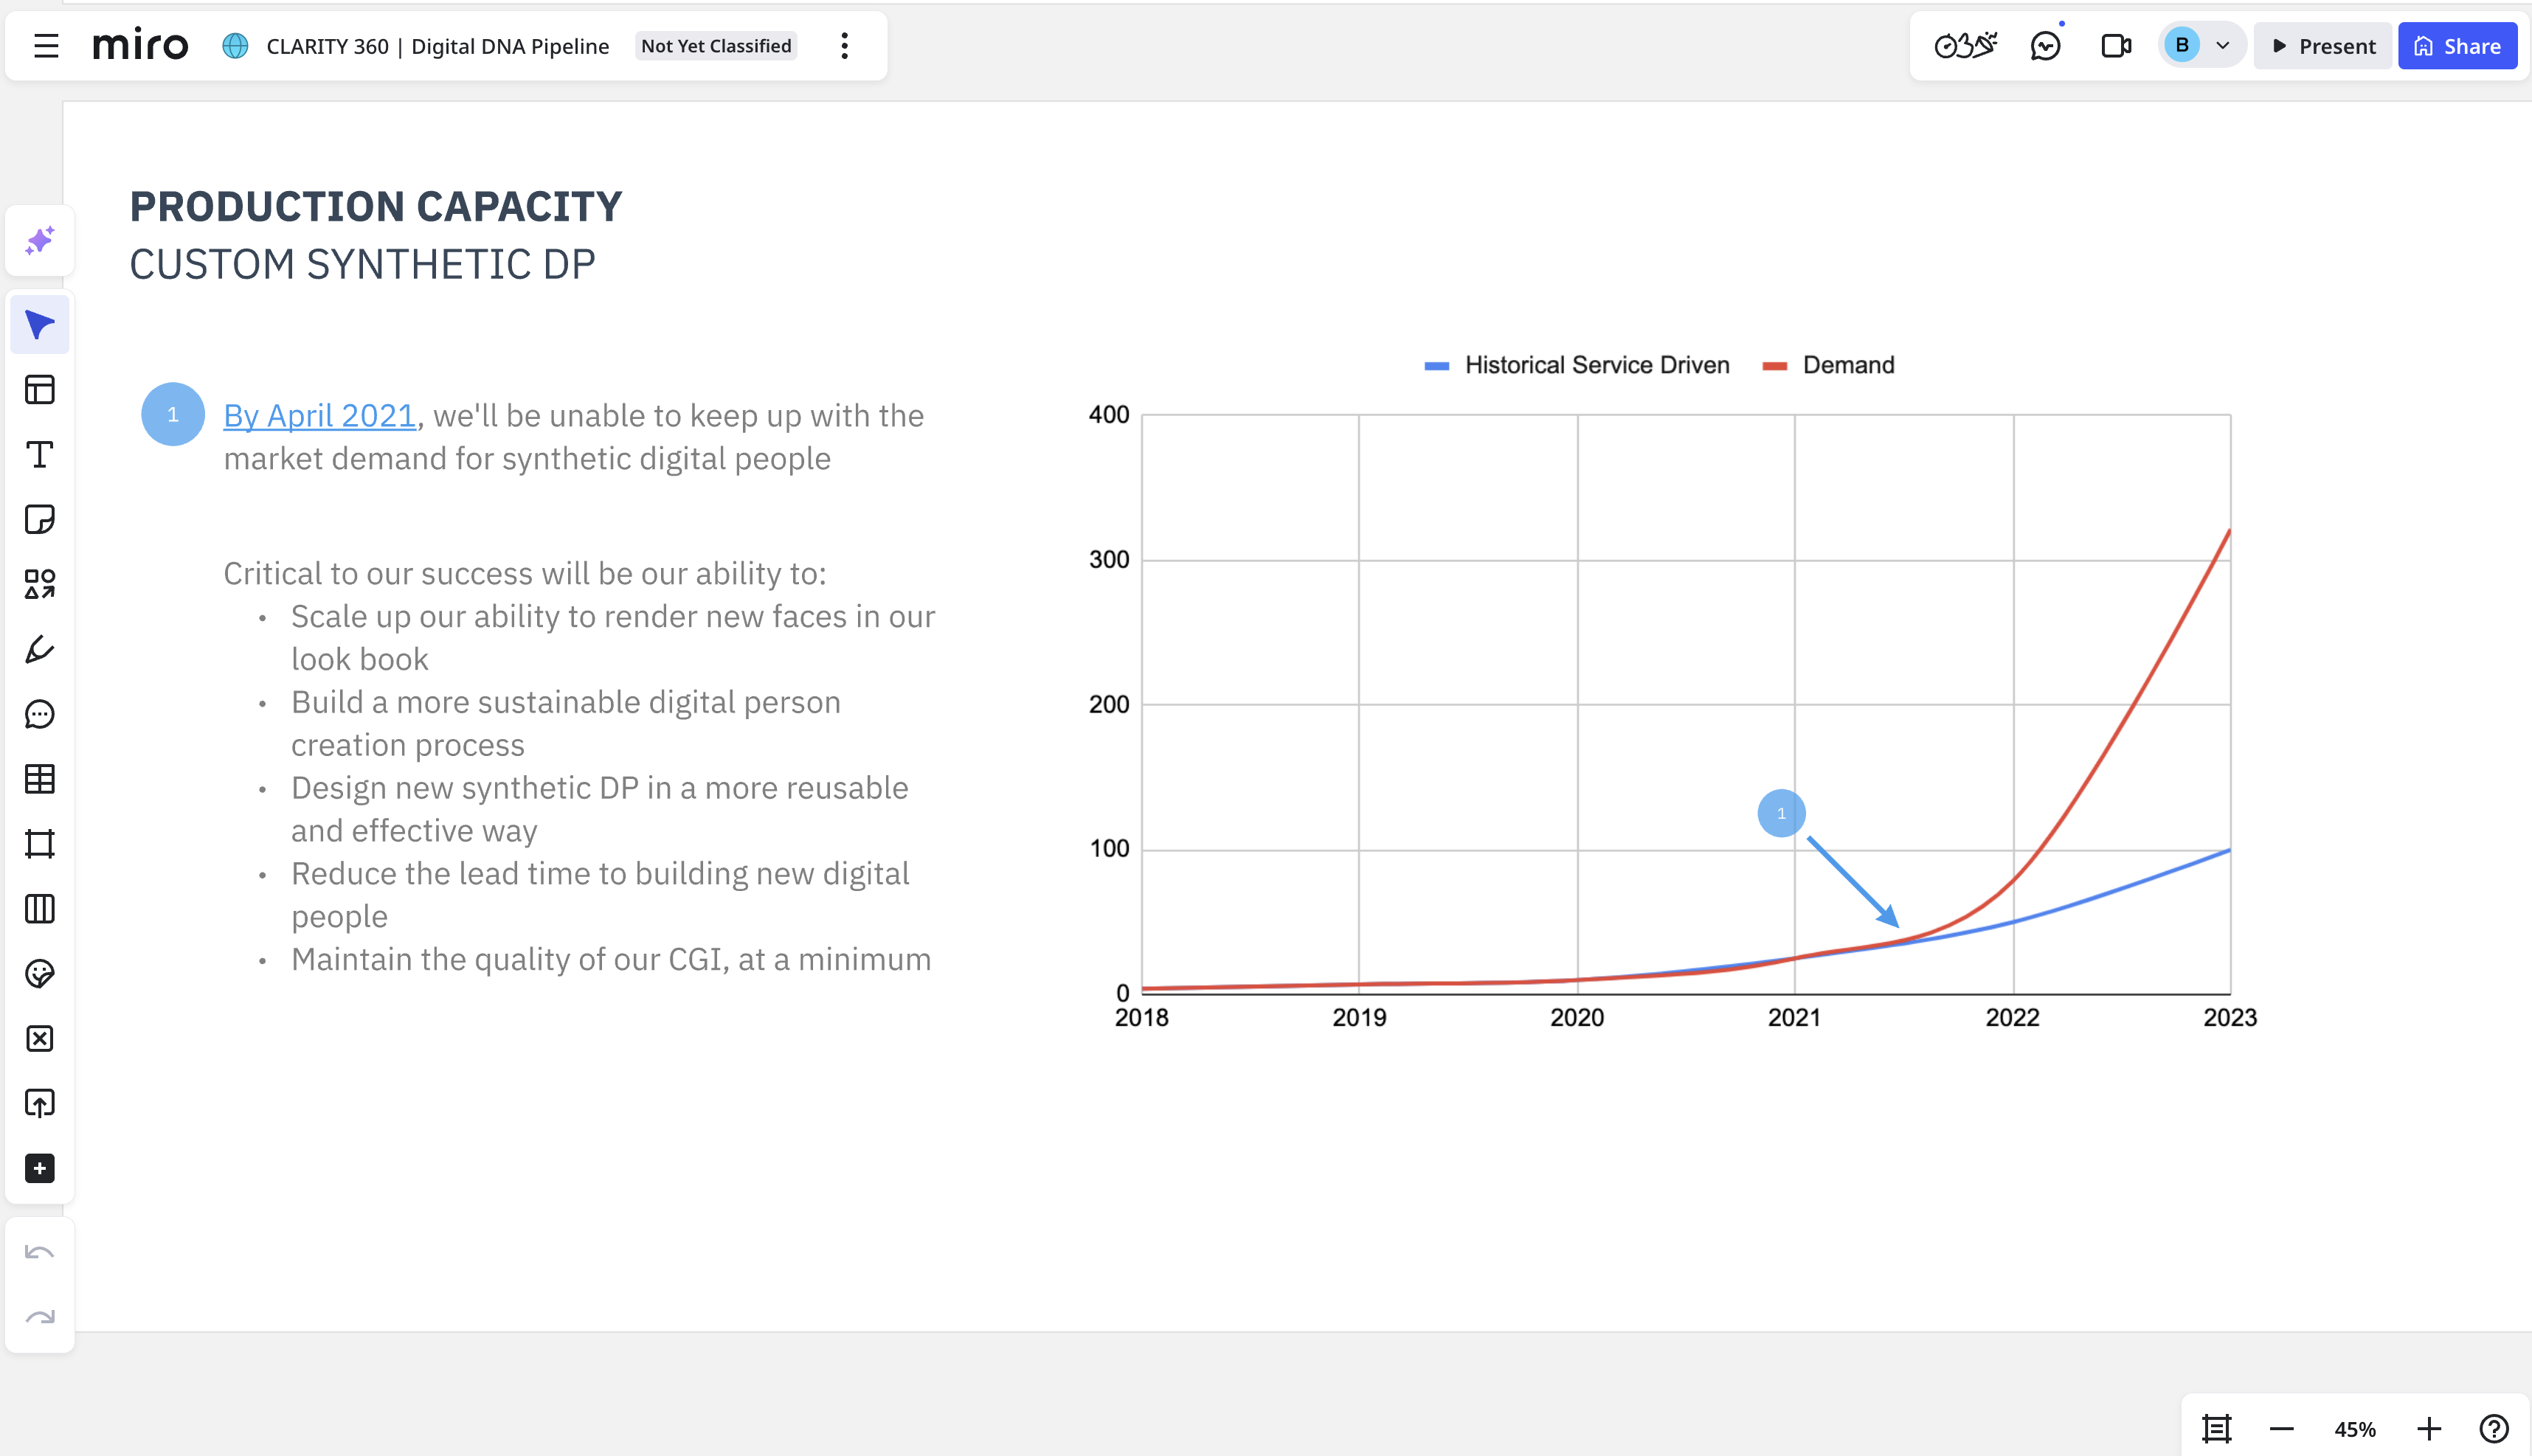
Task: Open the Comment tool
Action: [x=40, y=715]
